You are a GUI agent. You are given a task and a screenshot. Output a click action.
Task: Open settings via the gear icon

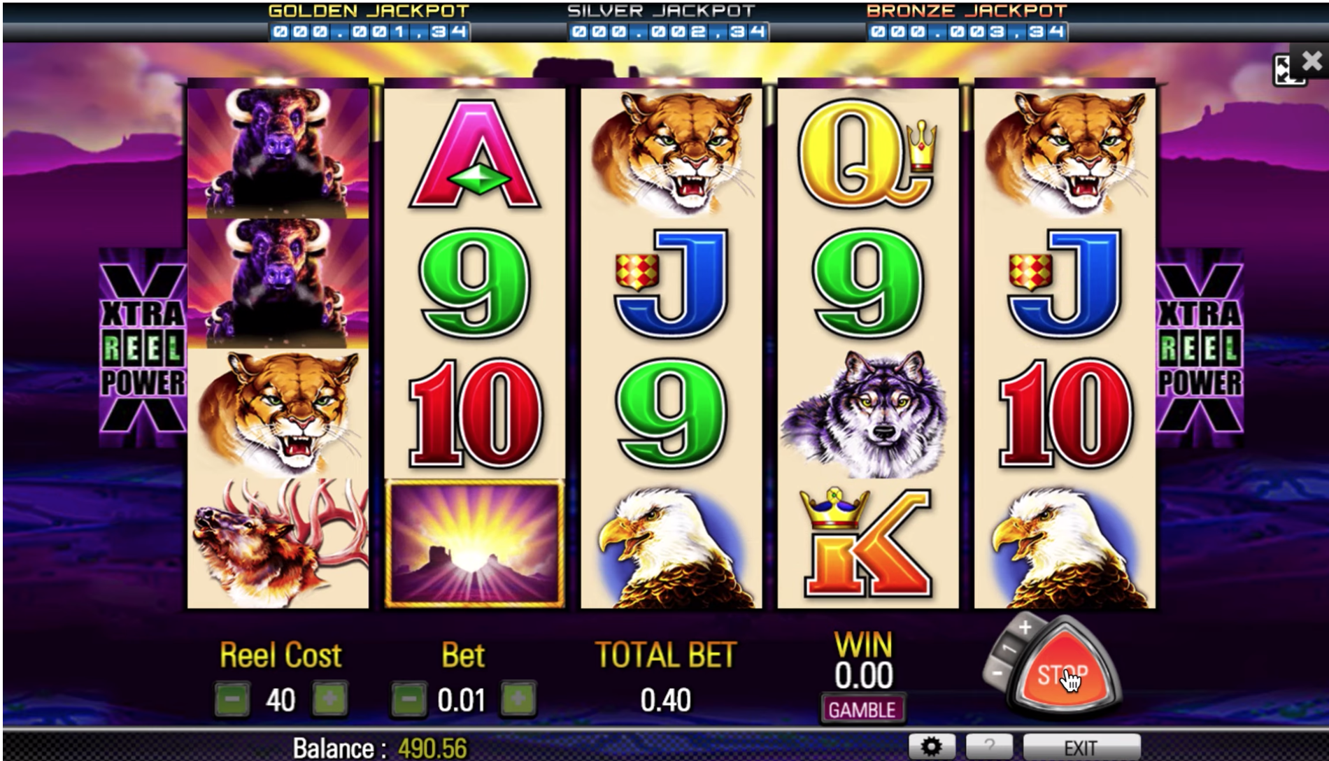(x=931, y=747)
